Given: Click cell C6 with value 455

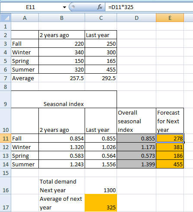Looking at the screenshot, I should coord(101,69).
